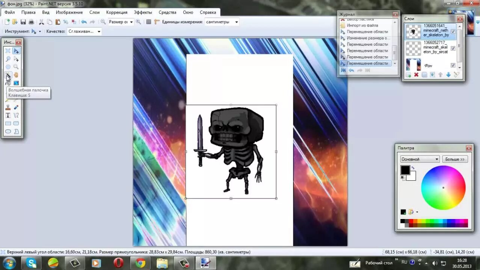Select the Lasso Select tool
The width and height of the screenshot is (480, 270).
pos(8,59)
